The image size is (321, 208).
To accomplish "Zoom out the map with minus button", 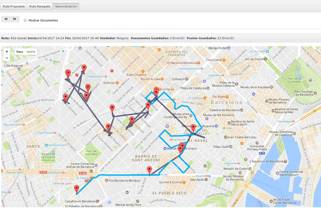I will click(x=7, y=58).
